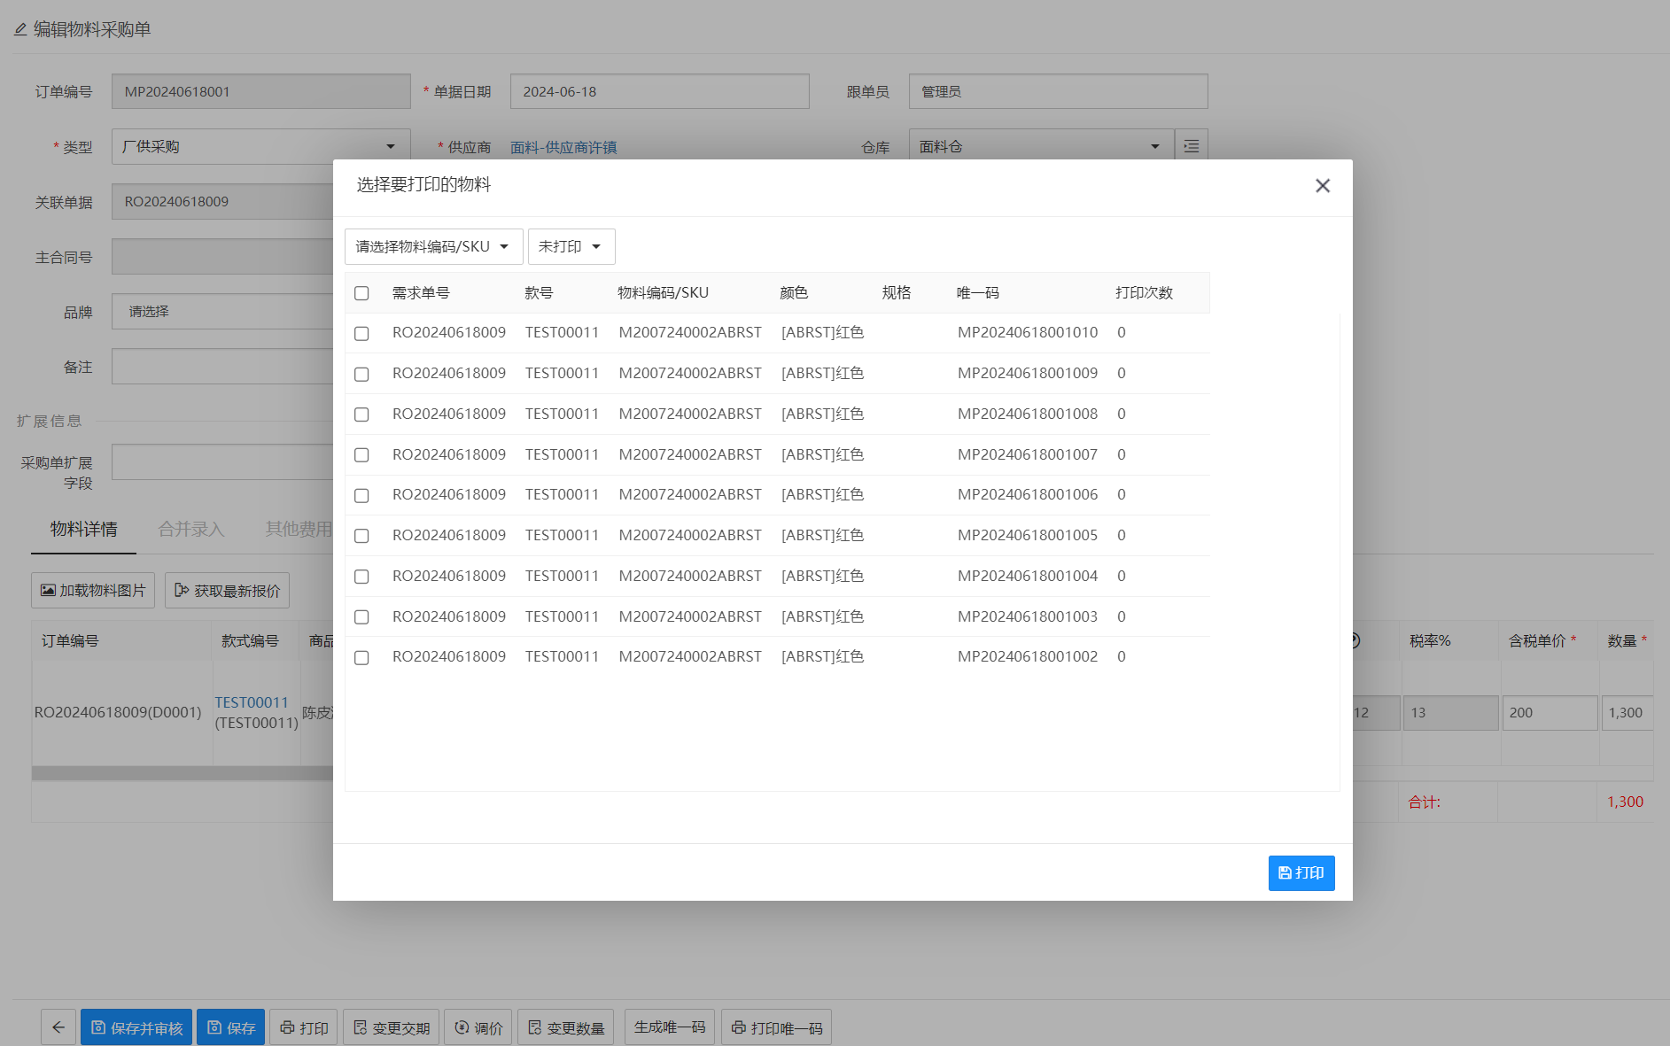Close the print material selection dialog
The image size is (1670, 1046).
point(1322,186)
